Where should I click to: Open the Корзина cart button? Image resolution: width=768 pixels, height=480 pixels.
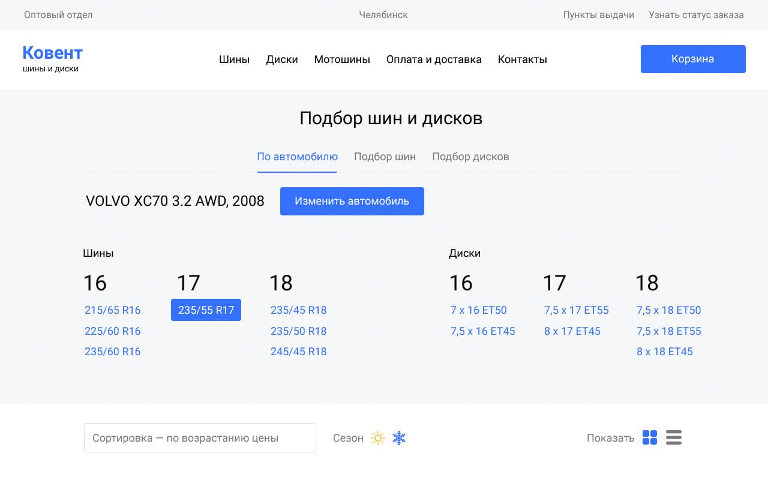tap(693, 59)
